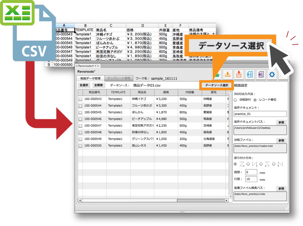Click the Revorouteメイン window tab
This screenshot has height=226, width=303.
click(x=88, y=66)
